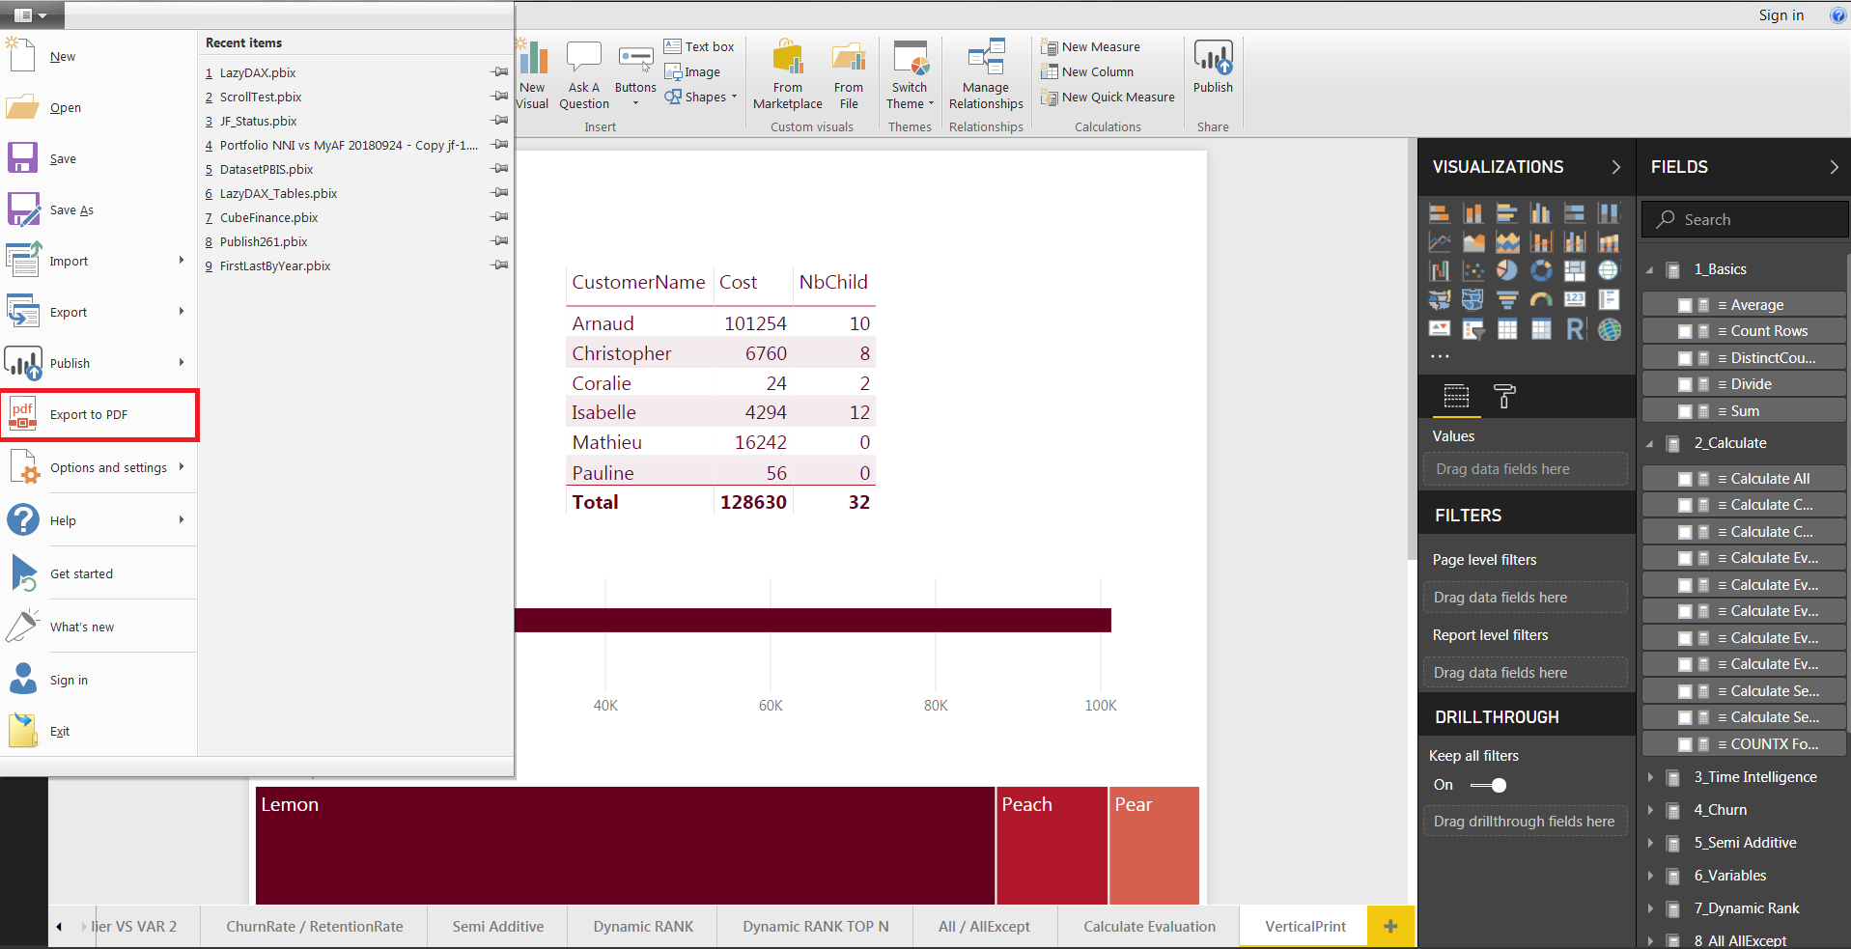
Task: Select the Slicer visualization
Action: coord(1473,329)
